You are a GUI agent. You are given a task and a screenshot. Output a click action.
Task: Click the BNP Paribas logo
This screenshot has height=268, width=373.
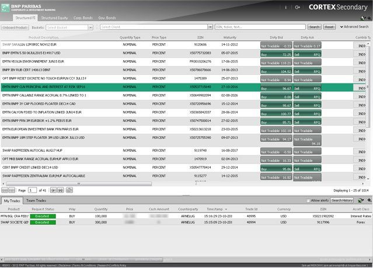point(5,8)
